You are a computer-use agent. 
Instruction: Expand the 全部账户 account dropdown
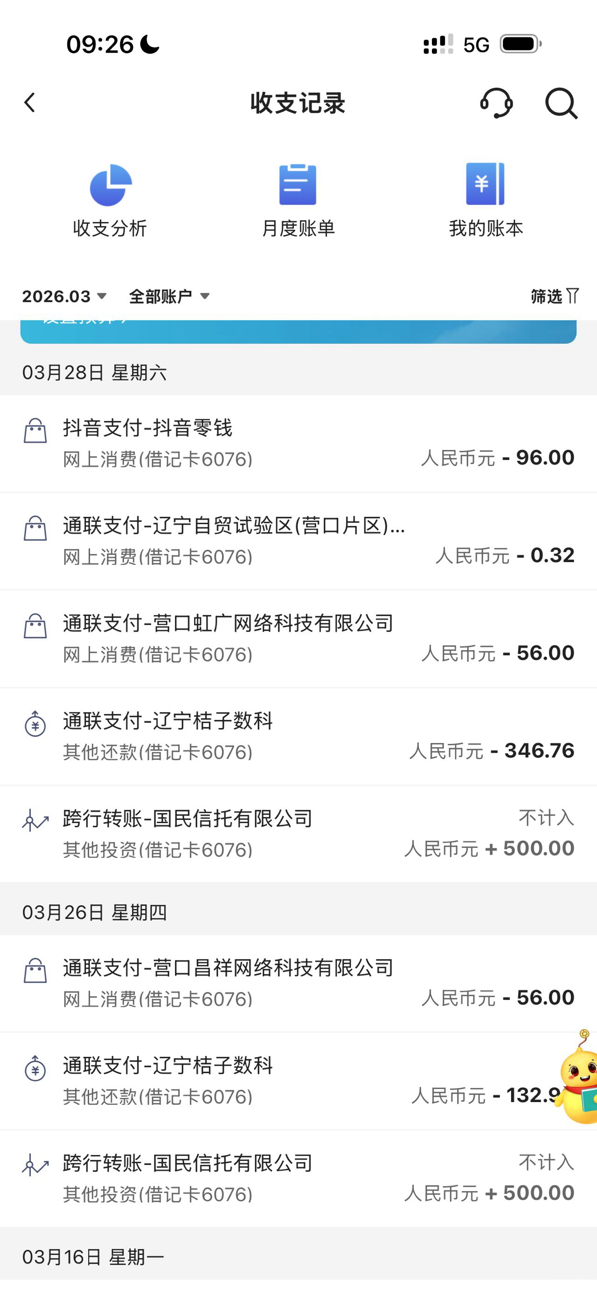(169, 296)
